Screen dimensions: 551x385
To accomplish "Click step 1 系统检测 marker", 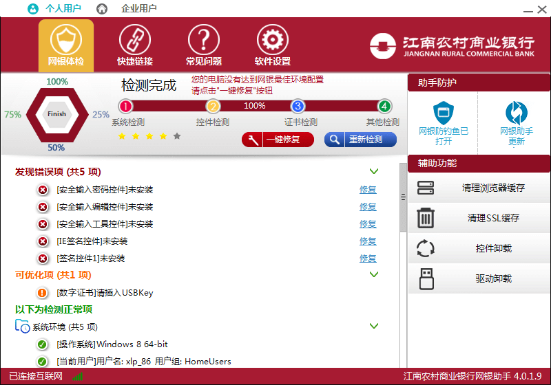I will pos(125,107).
